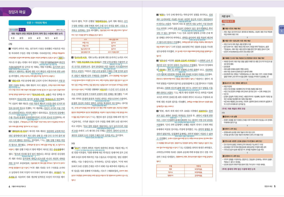Click the highlighted phrase '개항 이후' in paragraph 2
Viewport: 284px width, 197px height.
16,81
